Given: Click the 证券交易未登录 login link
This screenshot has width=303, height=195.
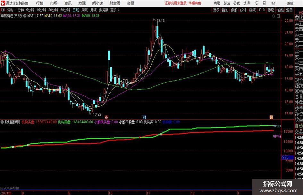Looking at the screenshot, I should [x=175, y=3].
